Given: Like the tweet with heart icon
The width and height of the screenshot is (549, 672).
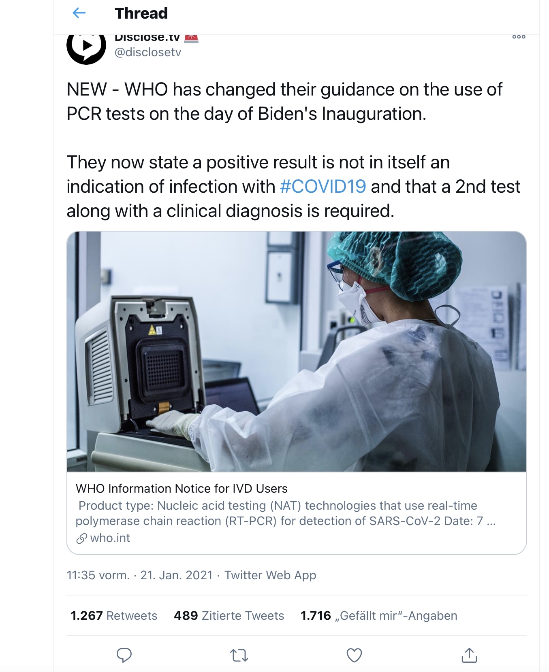Looking at the screenshot, I should click(354, 655).
